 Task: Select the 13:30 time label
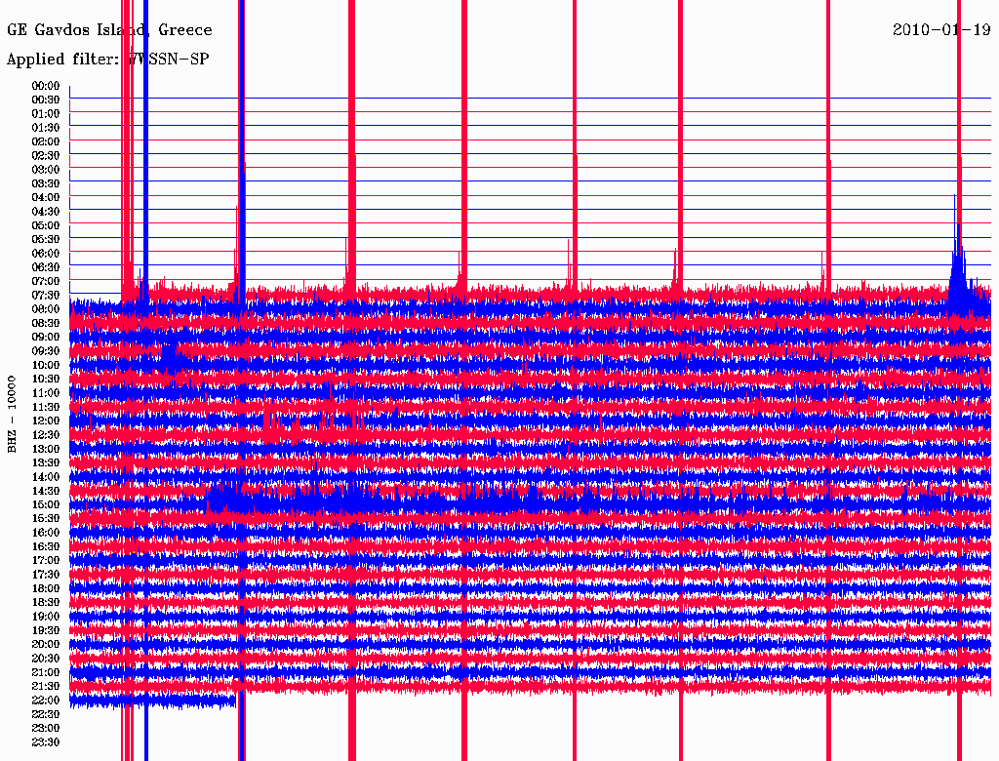46,463
